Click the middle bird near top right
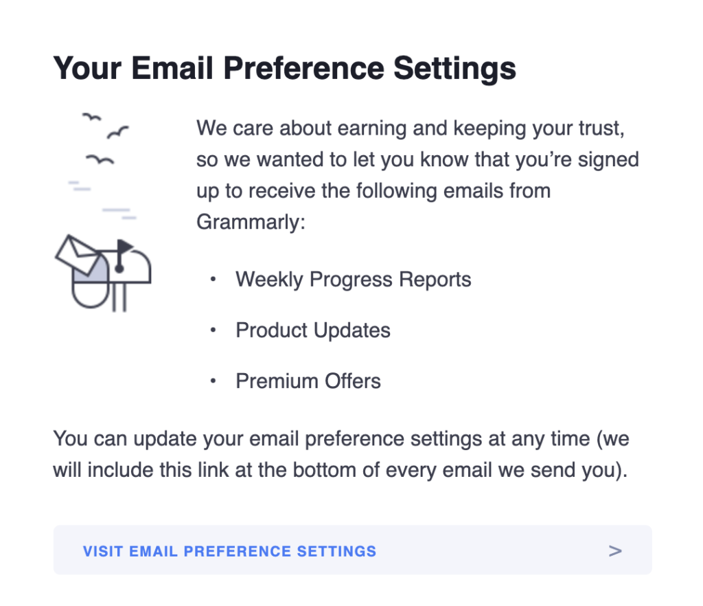This screenshot has width=703, height=606. pyautogui.click(x=117, y=133)
